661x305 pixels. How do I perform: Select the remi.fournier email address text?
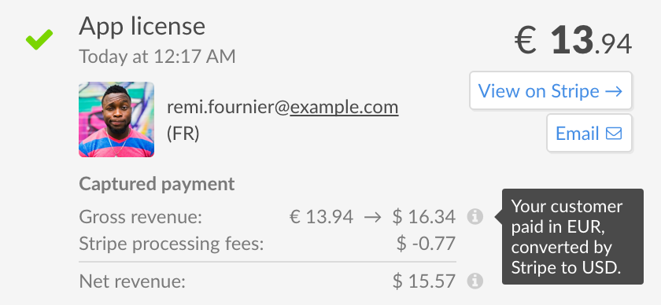tap(282, 108)
